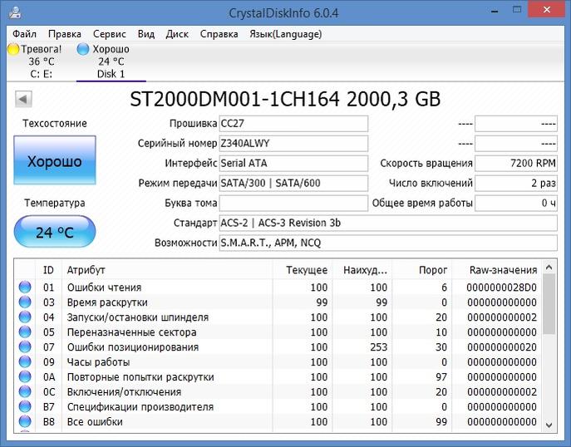Screen dimensions: 571x447
Task: Open the Язык(Language) menu
Action: coord(286,34)
